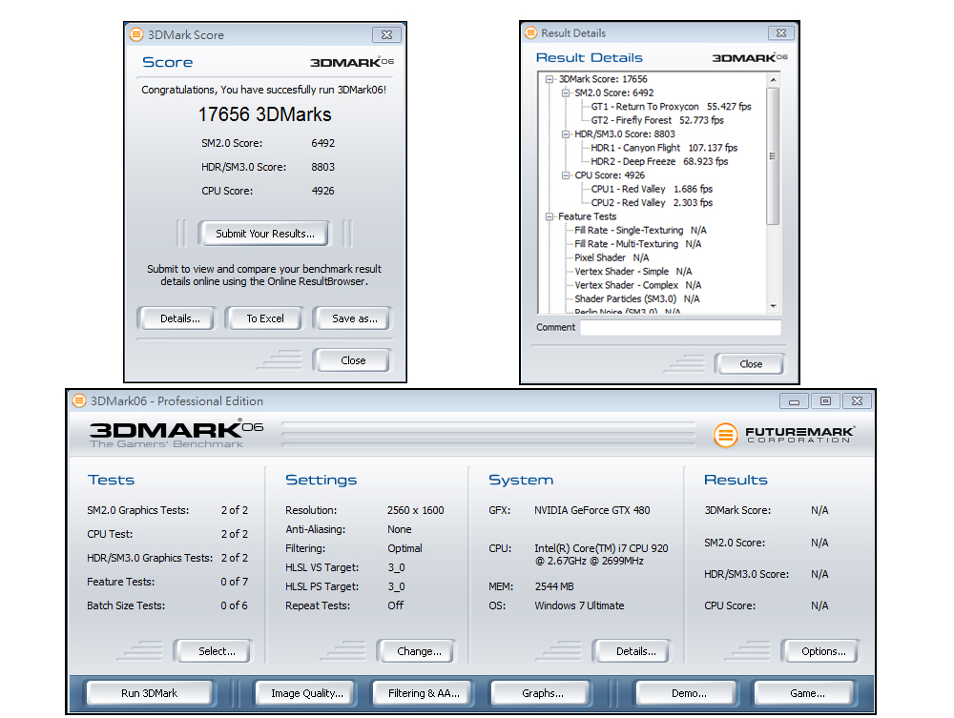Screen dimensions: 954x718
Task: Start the benchmark with Run 3DMark
Action: 149,693
